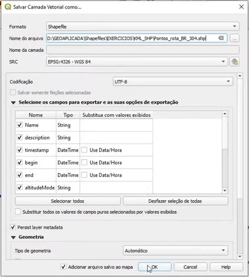Collapse the Geometria section
This screenshot has width=249, height=277.
[13, 237]
